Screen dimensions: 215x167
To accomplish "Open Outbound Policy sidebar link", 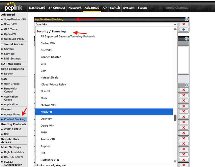I will (14, 39).
